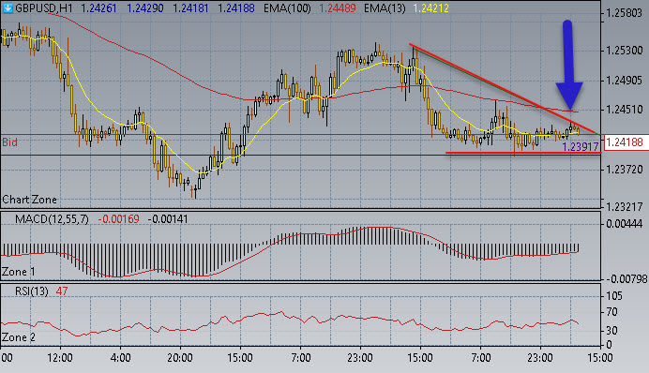Image resolution: width=649 pixels, height=373 pixels.
Task: Click the red EMA(100) value 1.24489
Action: click(x=338, y=7)
